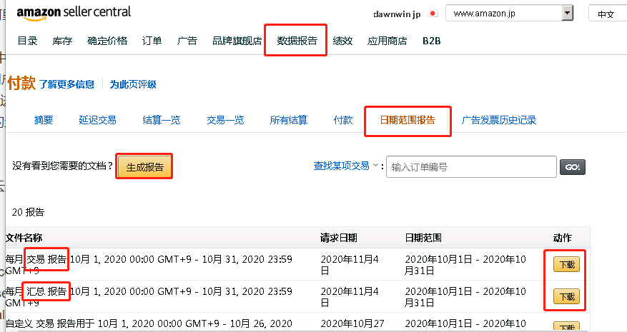This screenshot has width=627, height=332.
Task: Click the 自定义 交易 报告 file name row
Action: tap(149, 323)
